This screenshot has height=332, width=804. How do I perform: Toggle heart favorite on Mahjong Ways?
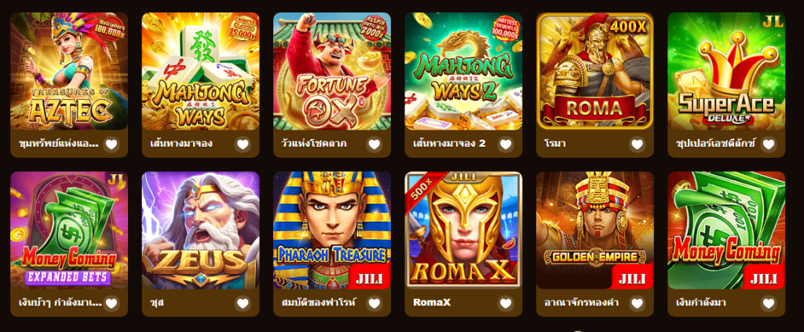click(x=243, y=144)
